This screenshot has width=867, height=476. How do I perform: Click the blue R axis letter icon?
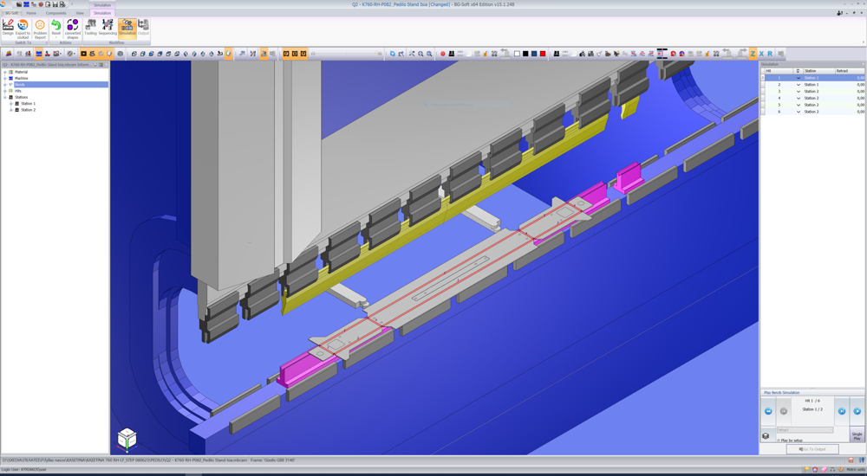coord(770,54)
